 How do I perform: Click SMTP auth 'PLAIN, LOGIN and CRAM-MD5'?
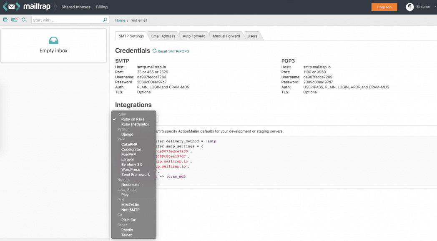tap(163, 87)
